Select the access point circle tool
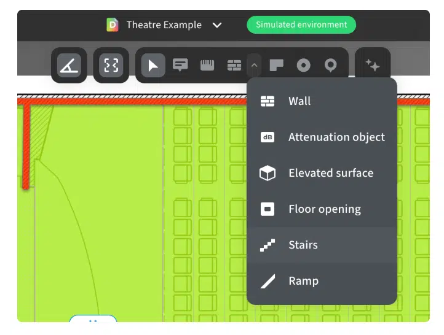The height and width of the screenshot is (335, 444). point(303,65)
